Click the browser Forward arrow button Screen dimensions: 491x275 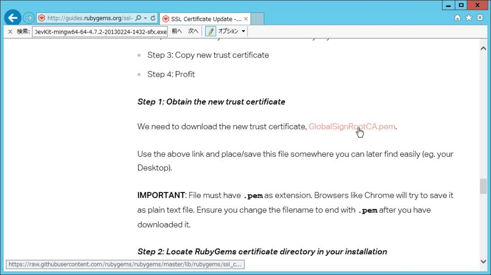[28, 18]
